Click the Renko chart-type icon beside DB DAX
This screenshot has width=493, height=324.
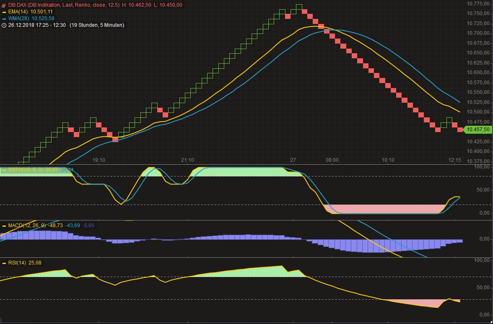pos(4,5)
